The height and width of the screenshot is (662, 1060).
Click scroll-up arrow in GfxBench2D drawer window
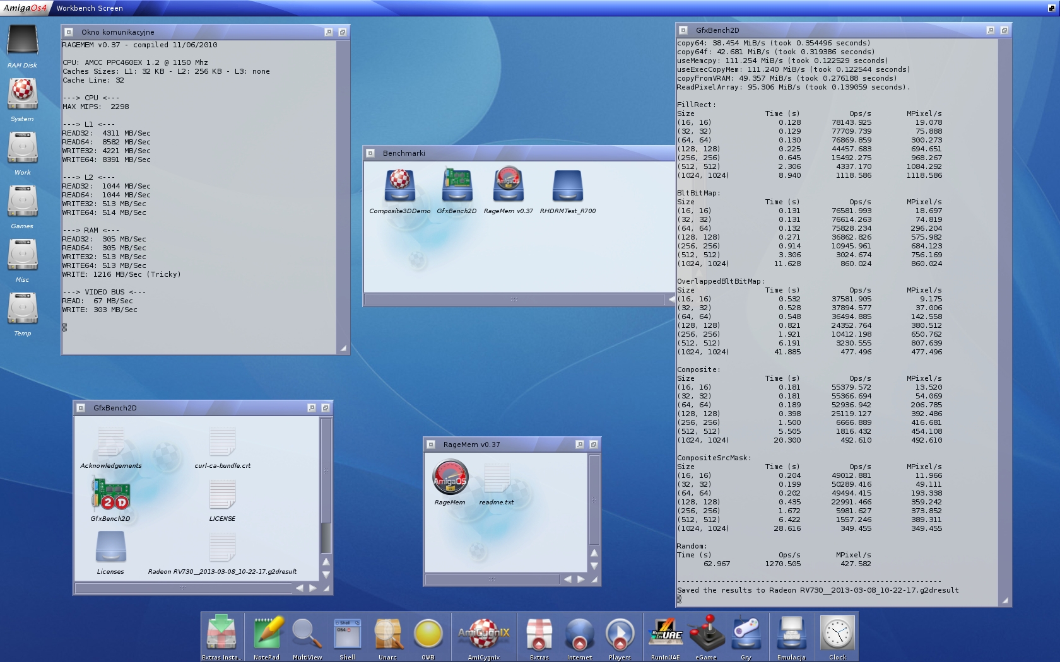pos(326,561)
